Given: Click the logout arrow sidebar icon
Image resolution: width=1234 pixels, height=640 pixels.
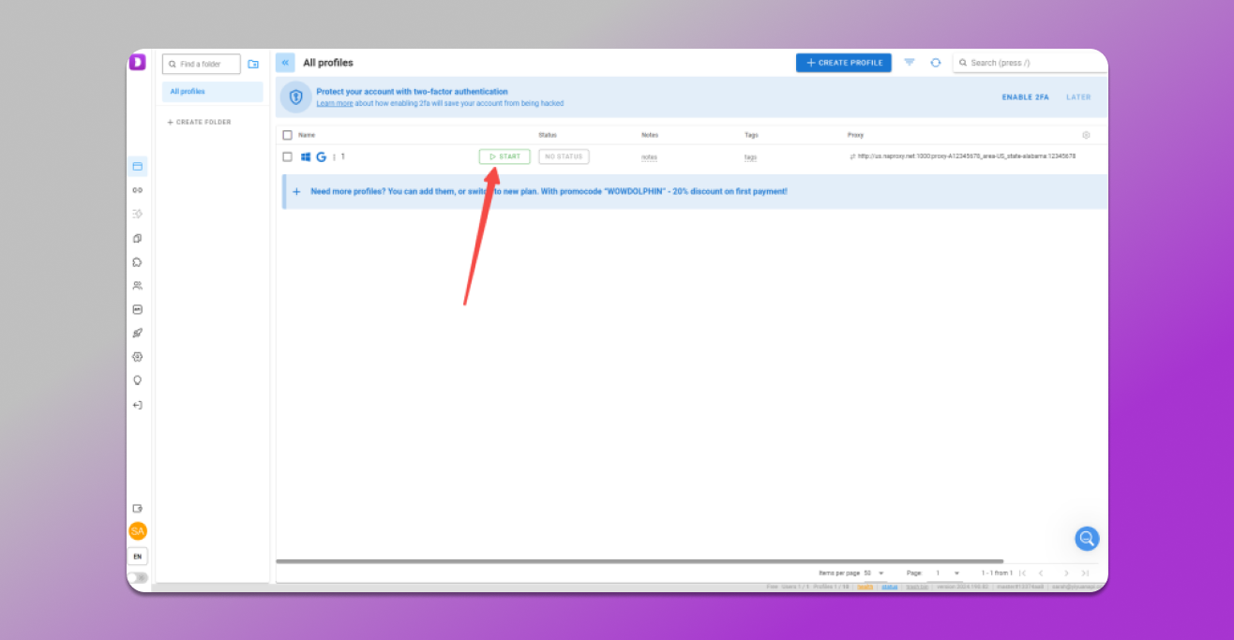Looking at the screenshot, I should coord(138,405).
